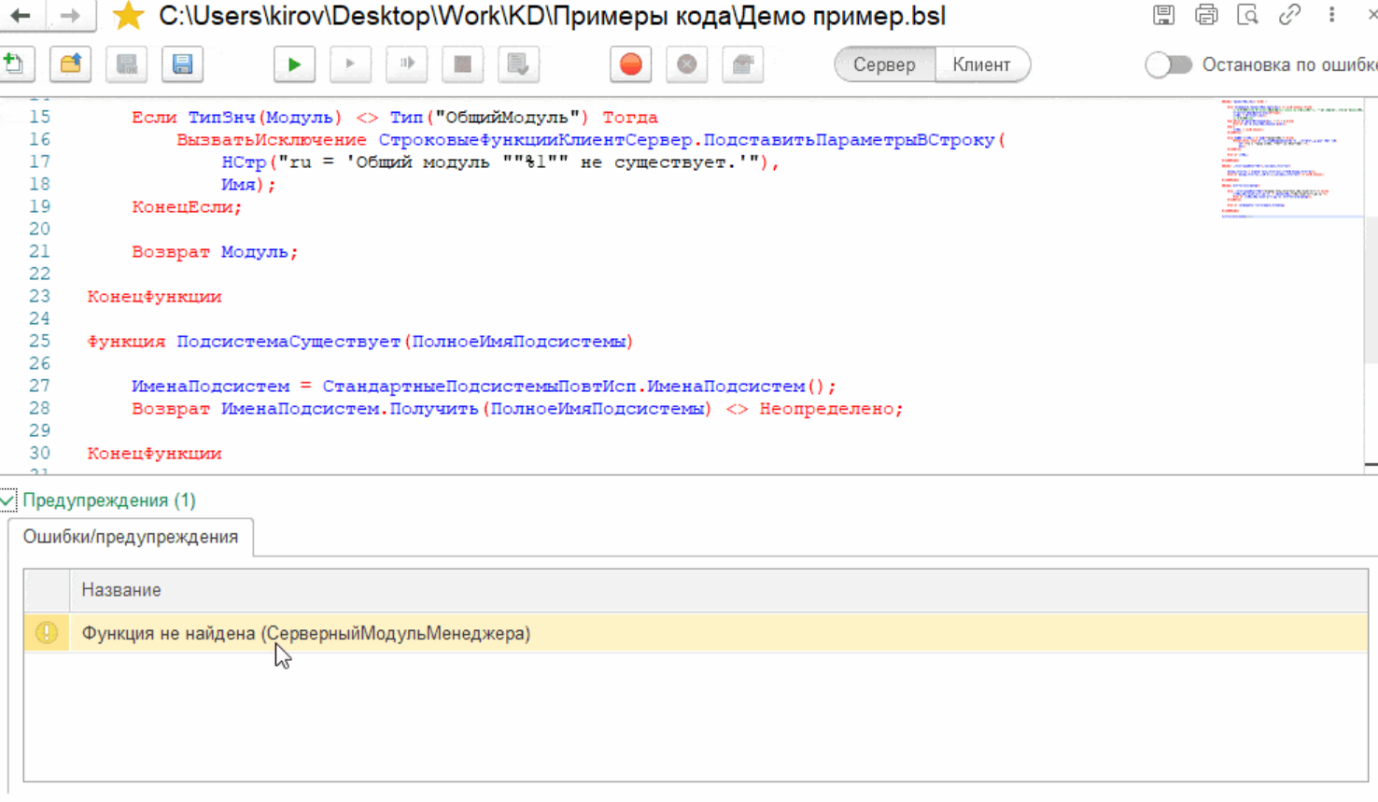
Task: Click the syntax check document icon
Action: (518, 64)
